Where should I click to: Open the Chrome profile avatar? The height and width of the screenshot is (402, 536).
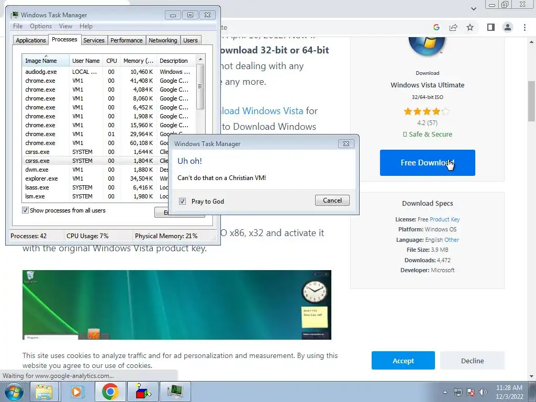point(508,27)
